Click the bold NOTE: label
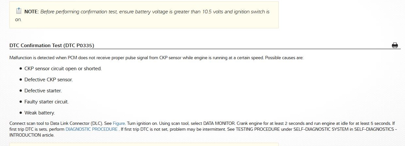 pyautogui.click(x=32, y=12)
